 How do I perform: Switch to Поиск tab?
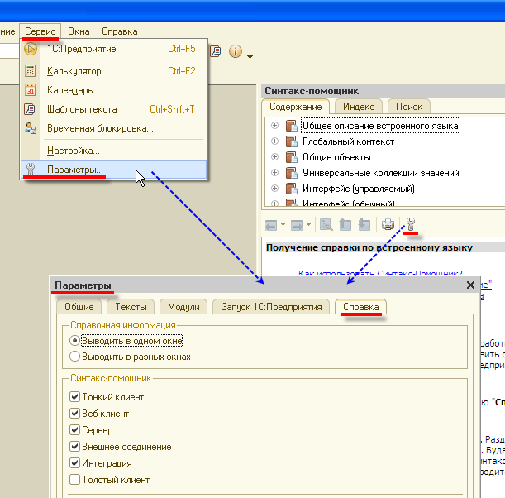408,107
